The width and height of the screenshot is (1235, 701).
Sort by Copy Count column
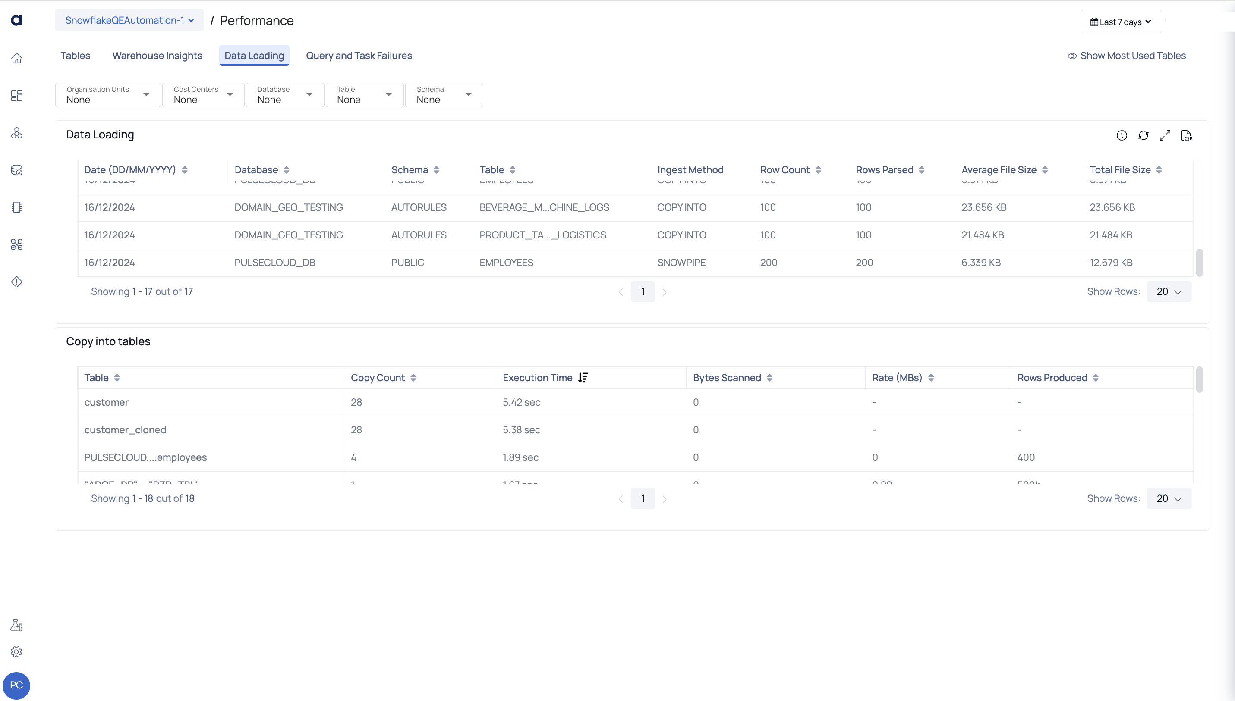pos(413,378)
